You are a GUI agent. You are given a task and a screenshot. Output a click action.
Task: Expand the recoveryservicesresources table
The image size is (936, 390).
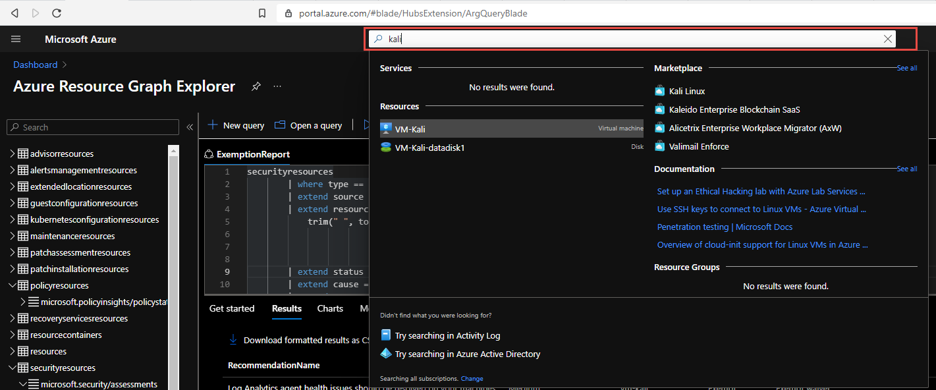12,318
